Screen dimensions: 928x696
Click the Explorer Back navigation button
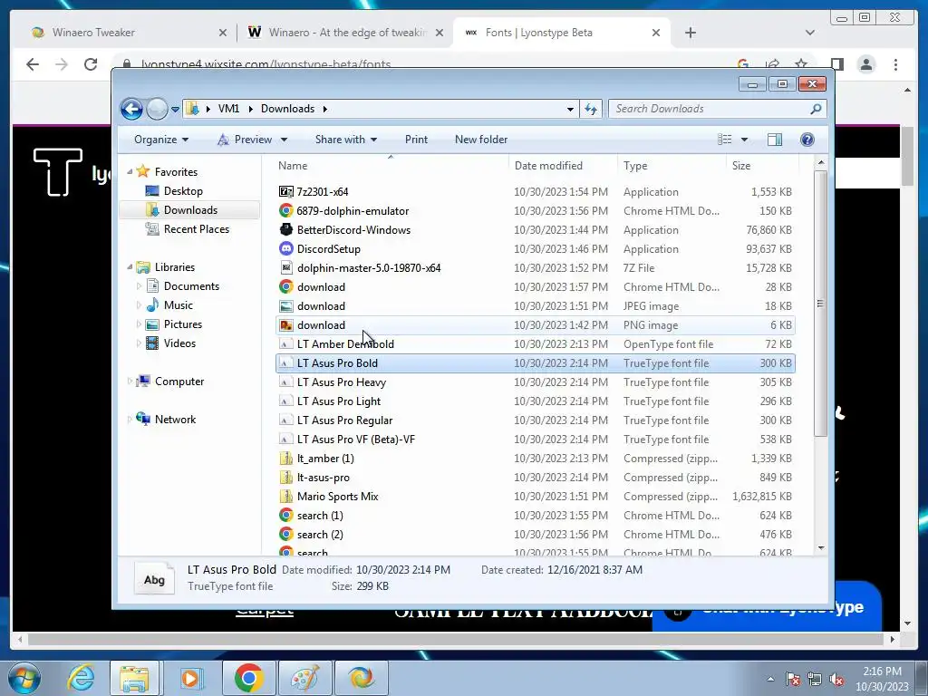click(x=131, y=109)
